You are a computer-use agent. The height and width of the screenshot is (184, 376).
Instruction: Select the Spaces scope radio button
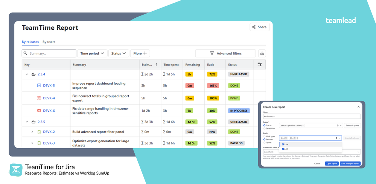(x=264, y=125)
